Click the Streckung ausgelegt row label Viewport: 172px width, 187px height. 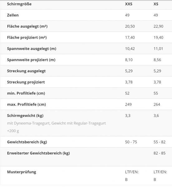26,71
